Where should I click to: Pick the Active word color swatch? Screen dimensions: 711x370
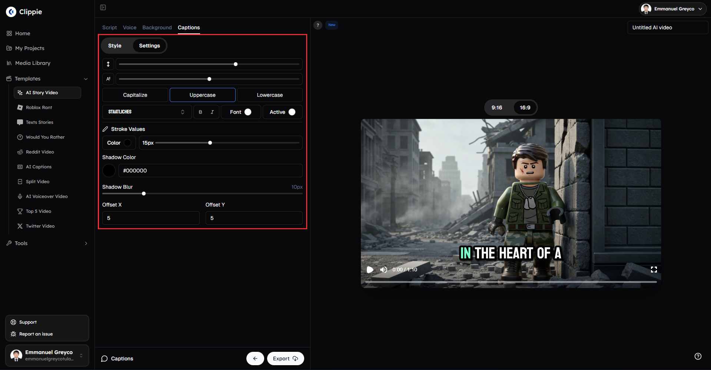coord(292,112)
